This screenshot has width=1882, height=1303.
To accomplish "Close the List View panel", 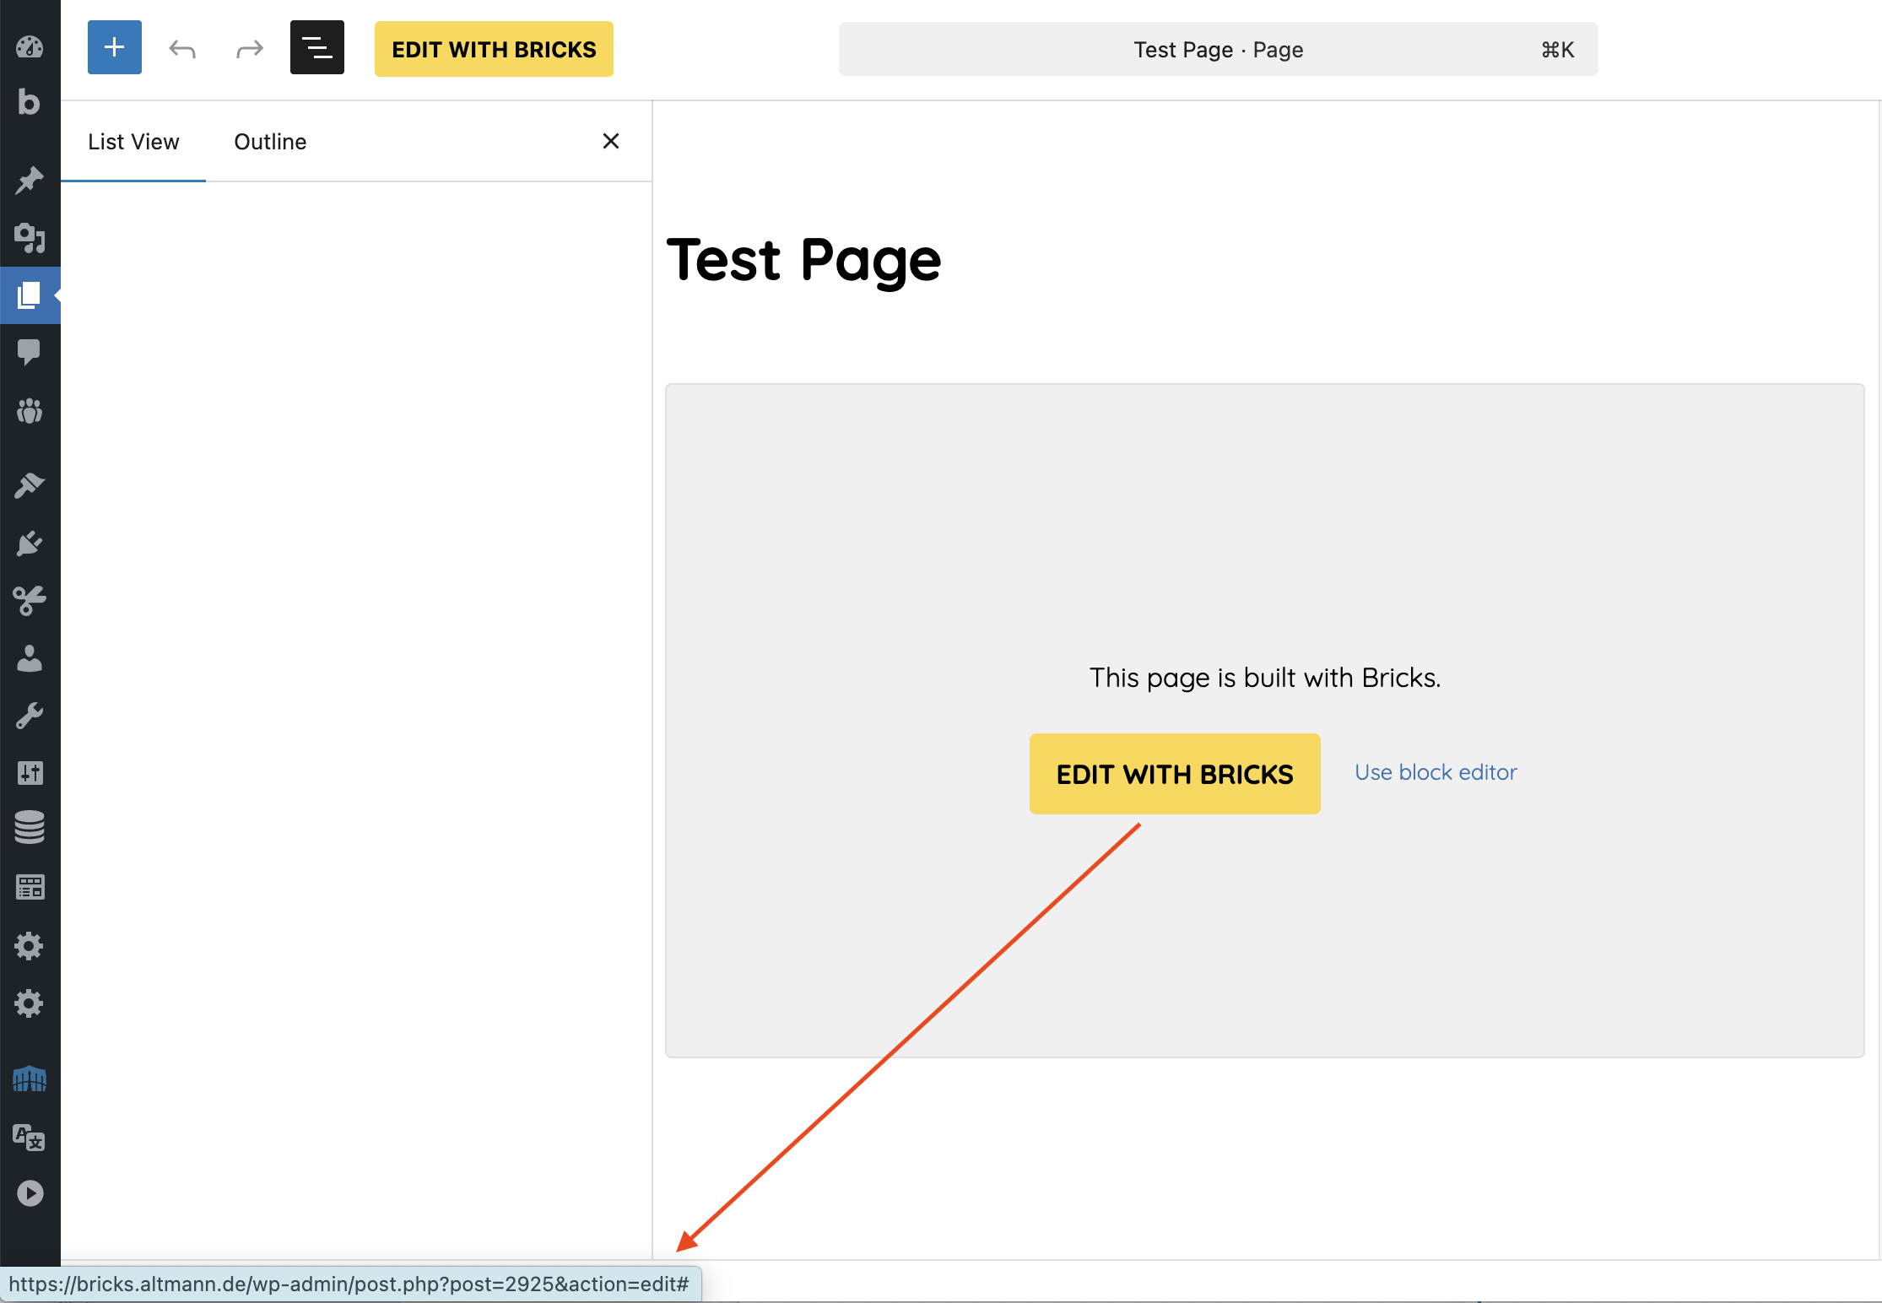I will 611,141.
